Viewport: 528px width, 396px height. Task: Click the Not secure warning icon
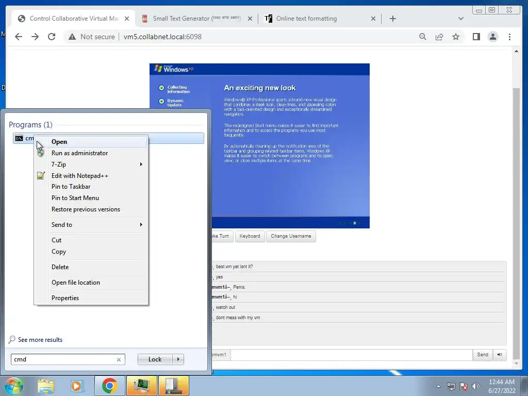[72, 37]
